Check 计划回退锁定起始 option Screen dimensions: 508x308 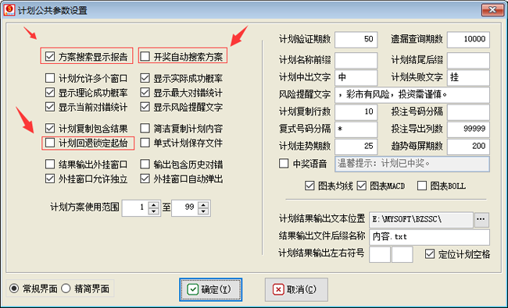point(50,143)
